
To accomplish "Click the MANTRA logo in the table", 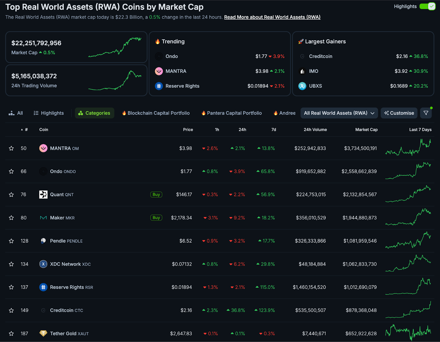I will [x=43, y=148].
